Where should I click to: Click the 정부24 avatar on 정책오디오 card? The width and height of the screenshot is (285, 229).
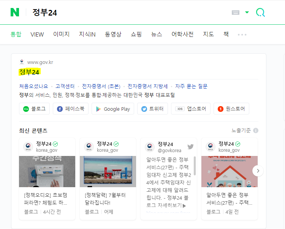(28, 146)
